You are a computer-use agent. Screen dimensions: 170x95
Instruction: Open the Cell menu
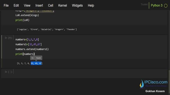(50, 6)
